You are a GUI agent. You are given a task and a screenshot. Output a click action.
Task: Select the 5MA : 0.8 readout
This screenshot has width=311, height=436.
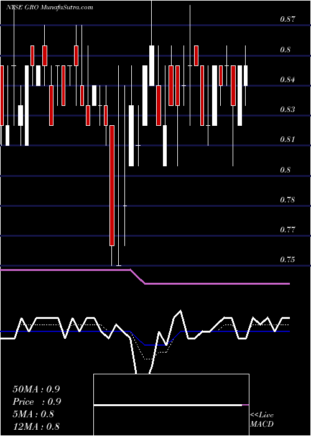(34, 414)
